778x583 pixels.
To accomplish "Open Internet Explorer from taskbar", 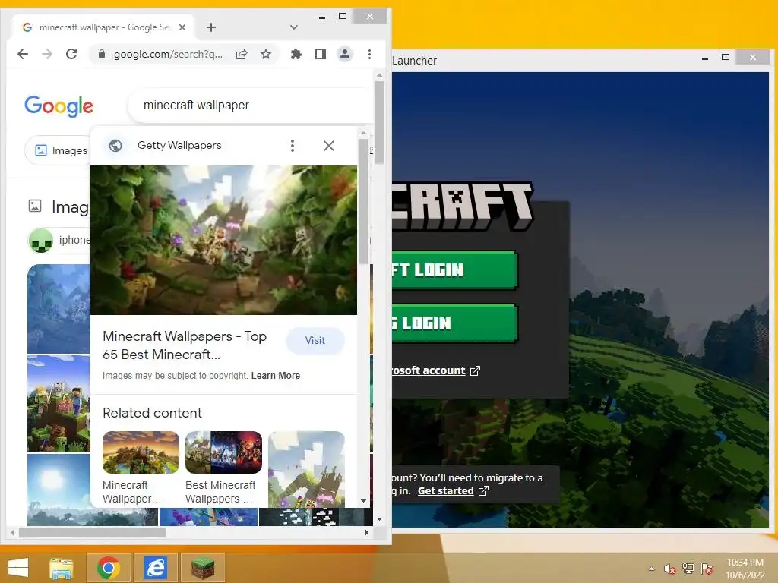I will 156,568.
